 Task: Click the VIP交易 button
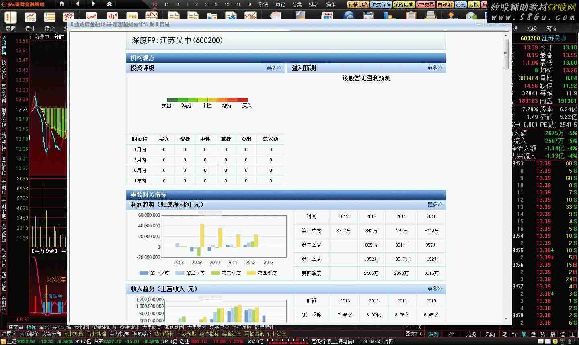[426, 4]
